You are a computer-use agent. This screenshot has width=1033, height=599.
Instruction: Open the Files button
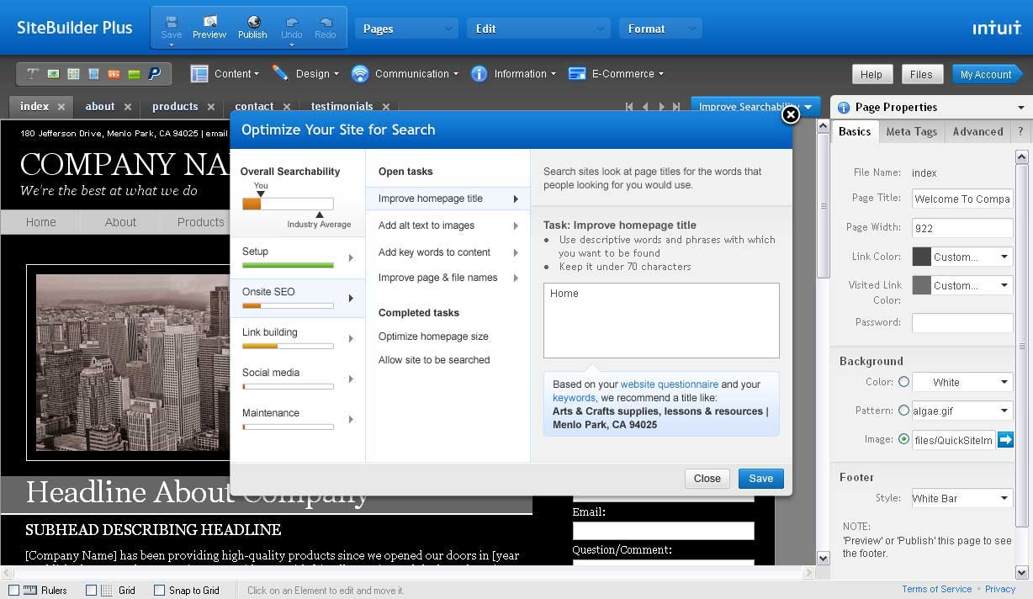[921, 74]
